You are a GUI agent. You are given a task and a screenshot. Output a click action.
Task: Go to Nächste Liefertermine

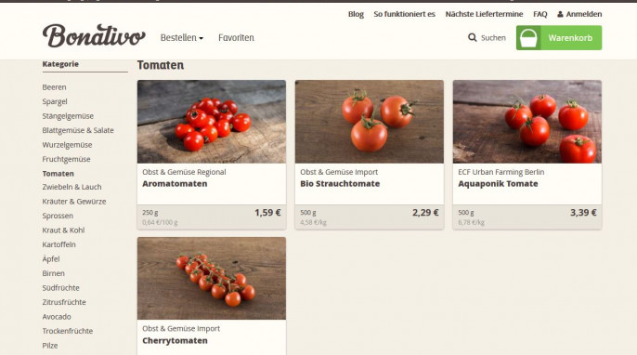[x=485, y=14]
